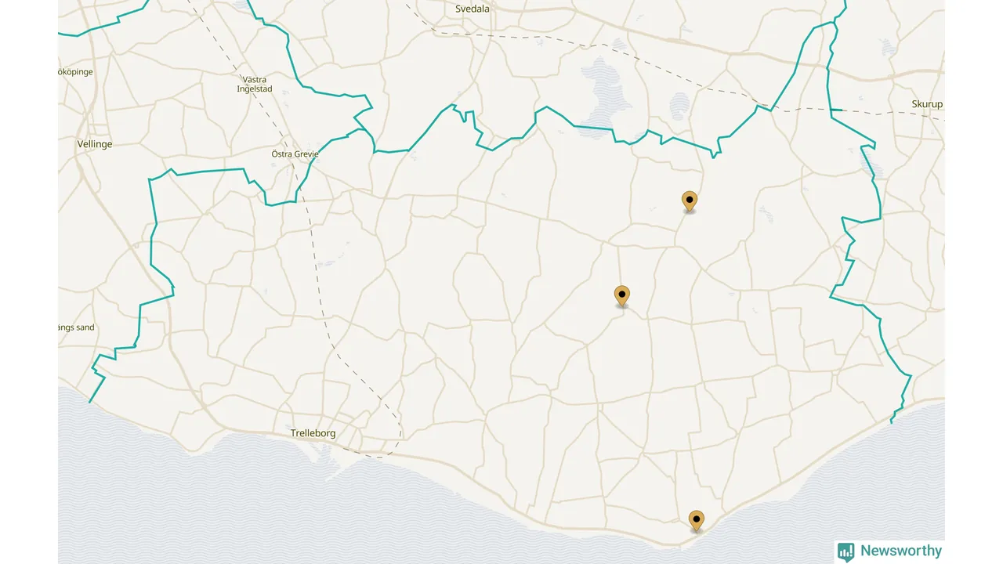Click the cut-off 'ängs sand' label

[x=77, y=327]
